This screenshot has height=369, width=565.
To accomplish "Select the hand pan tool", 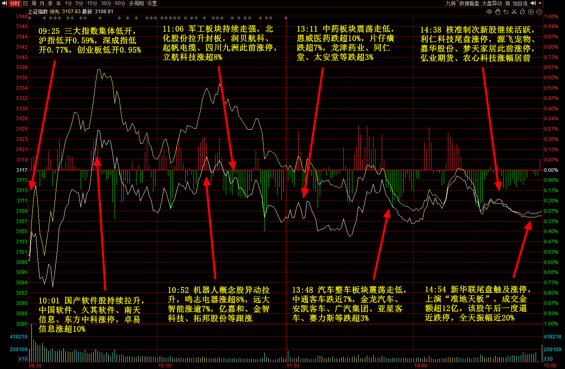I will 498,12.
